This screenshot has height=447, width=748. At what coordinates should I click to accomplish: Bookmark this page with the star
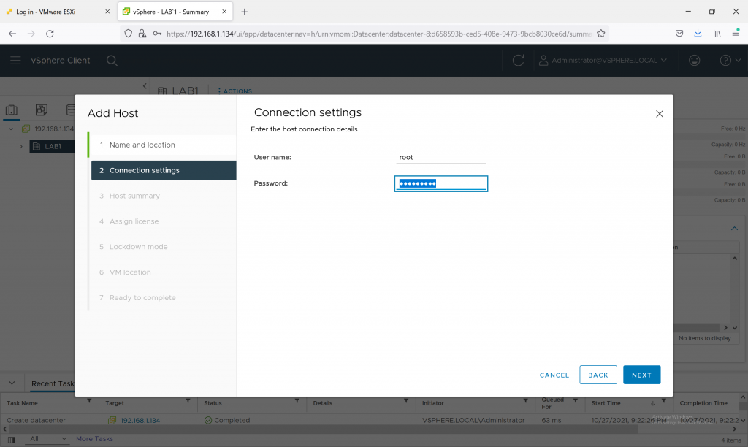point(601,34)
